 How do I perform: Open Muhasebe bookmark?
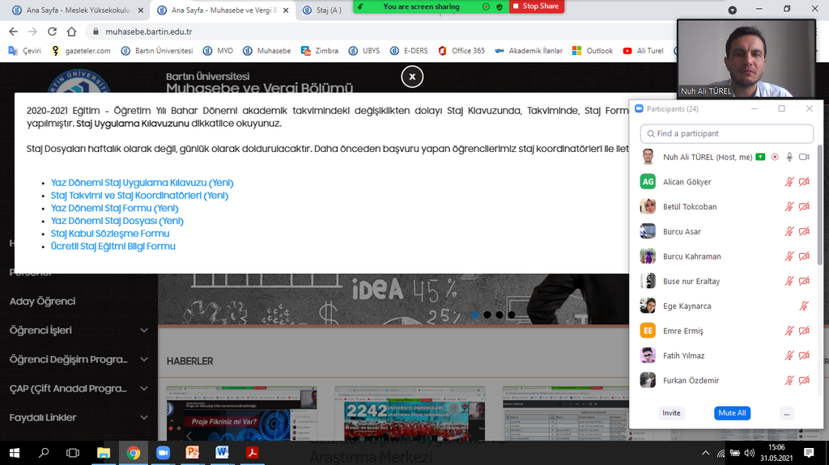click(x=267, y=51)
